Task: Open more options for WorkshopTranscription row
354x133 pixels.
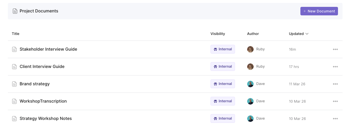Action: [x=335, y=101]
